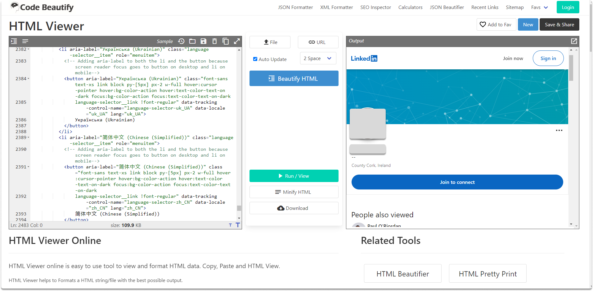Decrease editor font size with small T
The width and height of the screenshot is (593, 291).
point(230,225)
